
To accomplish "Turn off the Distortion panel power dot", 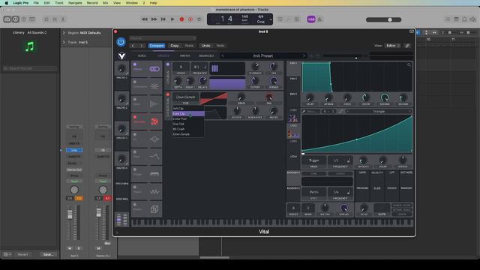I will (168, 94).
